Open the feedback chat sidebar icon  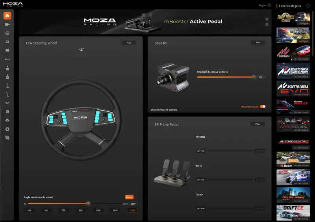(7, 138)
